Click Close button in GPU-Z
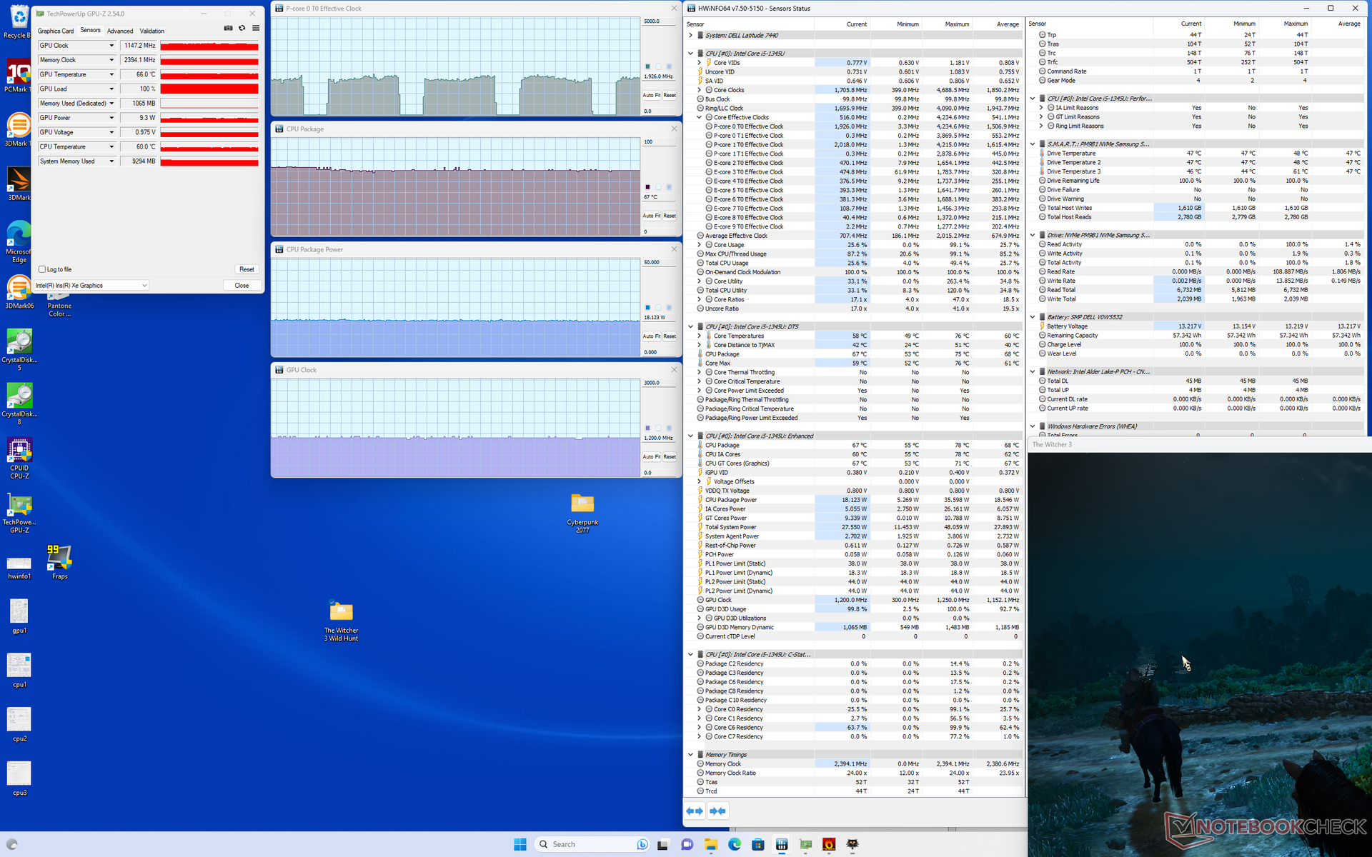 click(x=242, y=286)
